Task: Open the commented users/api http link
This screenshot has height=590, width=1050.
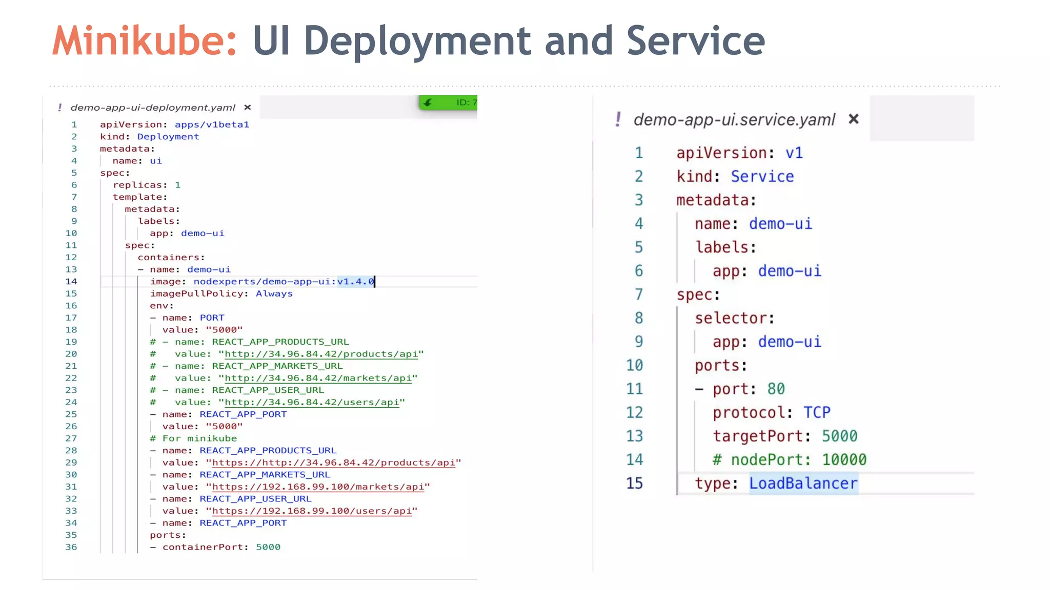Action: tap(312, 403)
